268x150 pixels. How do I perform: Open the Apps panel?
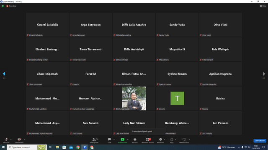coord(172,140)
